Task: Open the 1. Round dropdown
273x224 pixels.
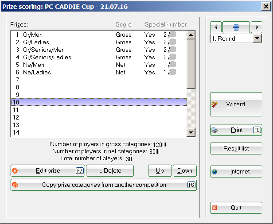Action: 257,39
